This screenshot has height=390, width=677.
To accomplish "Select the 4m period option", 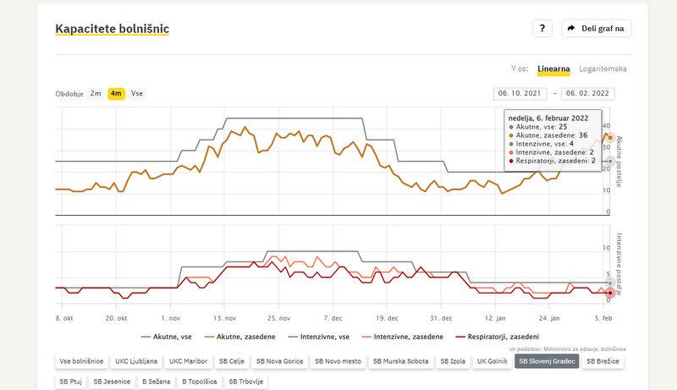I will 116,93.
